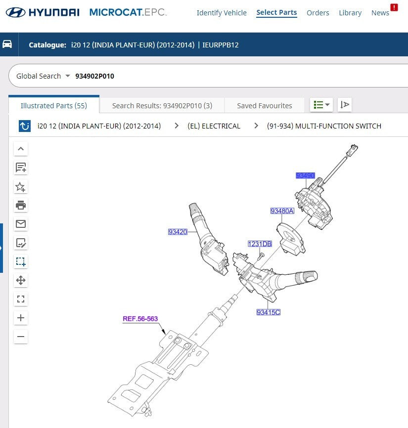Click the collapse-up arrow in the illustration toolbar
408x428 pixels.
(21, 149)
